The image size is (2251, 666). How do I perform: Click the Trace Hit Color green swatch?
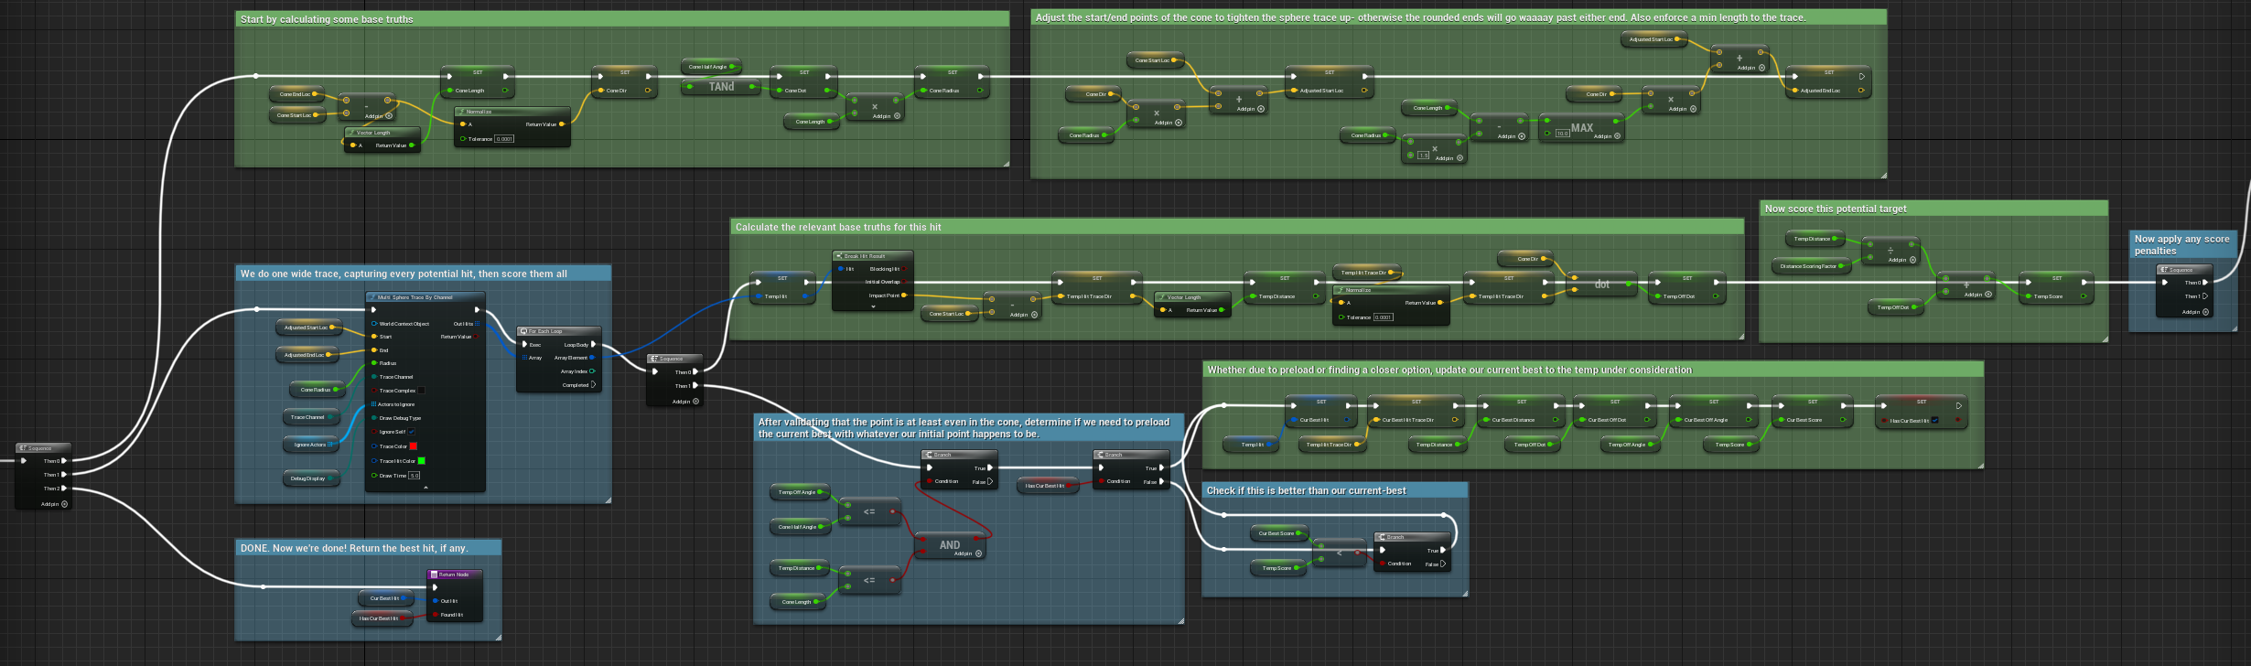pos(421,461)
